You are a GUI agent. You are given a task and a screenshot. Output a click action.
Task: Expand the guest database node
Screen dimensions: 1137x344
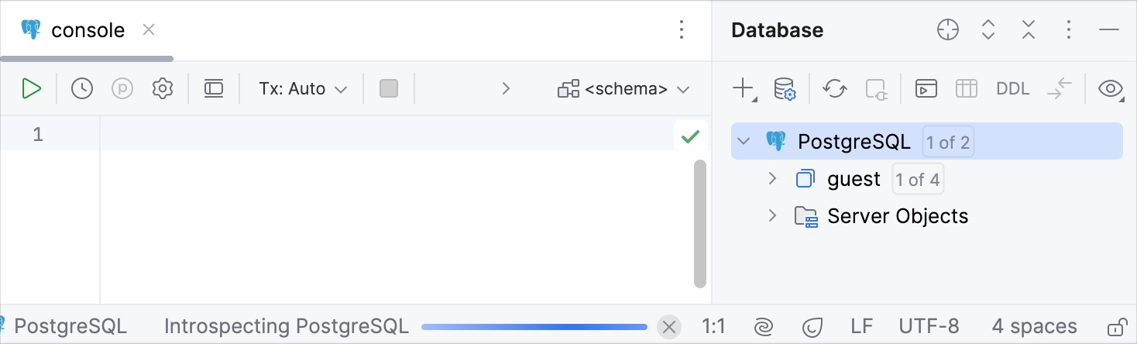[x=771, y=179]
